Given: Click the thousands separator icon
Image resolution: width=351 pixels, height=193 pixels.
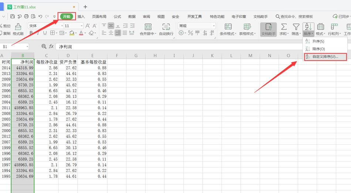Looking at the screenshot, I should pos(197,33).
